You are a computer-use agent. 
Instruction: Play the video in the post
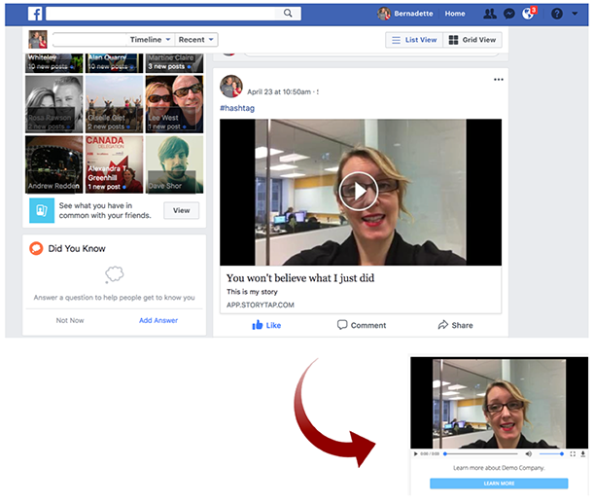coord(359,191)
